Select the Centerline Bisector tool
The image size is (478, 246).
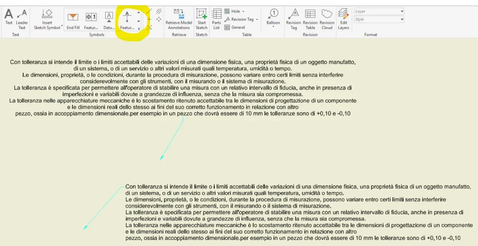(x=159, y=12)
